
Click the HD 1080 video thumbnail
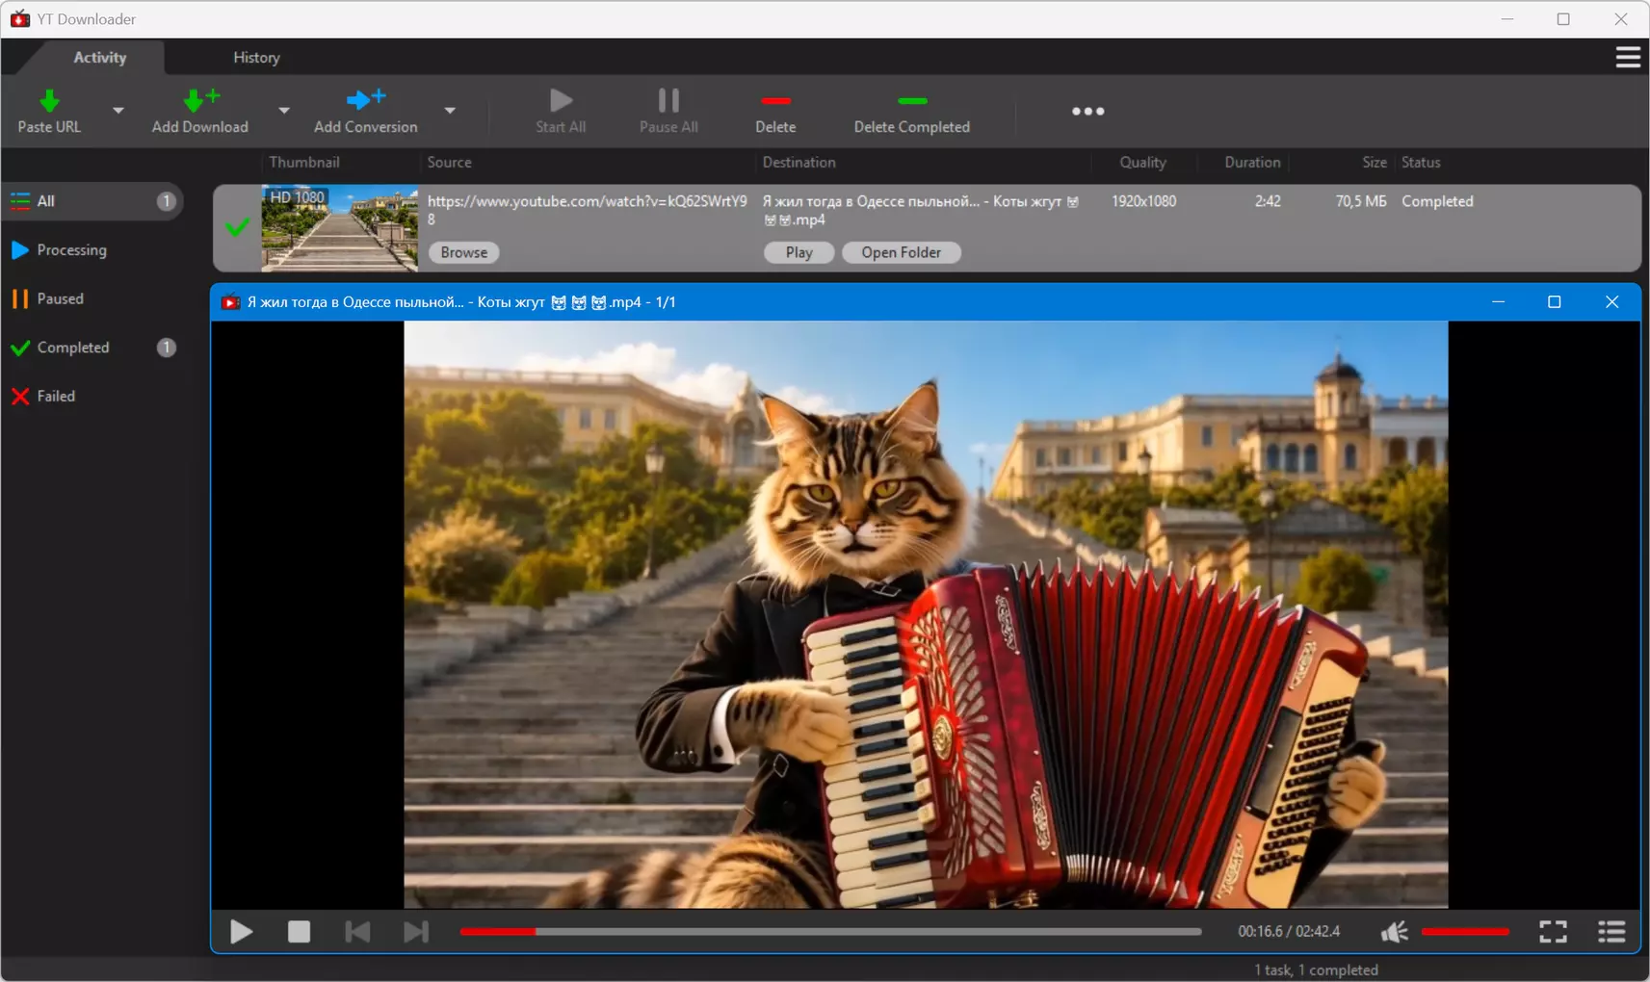click(340, 228)
